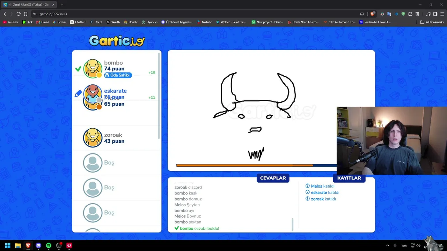Click log entry 'zoroak katıldı'
This screenshot has width=447, height=251.
321,199
